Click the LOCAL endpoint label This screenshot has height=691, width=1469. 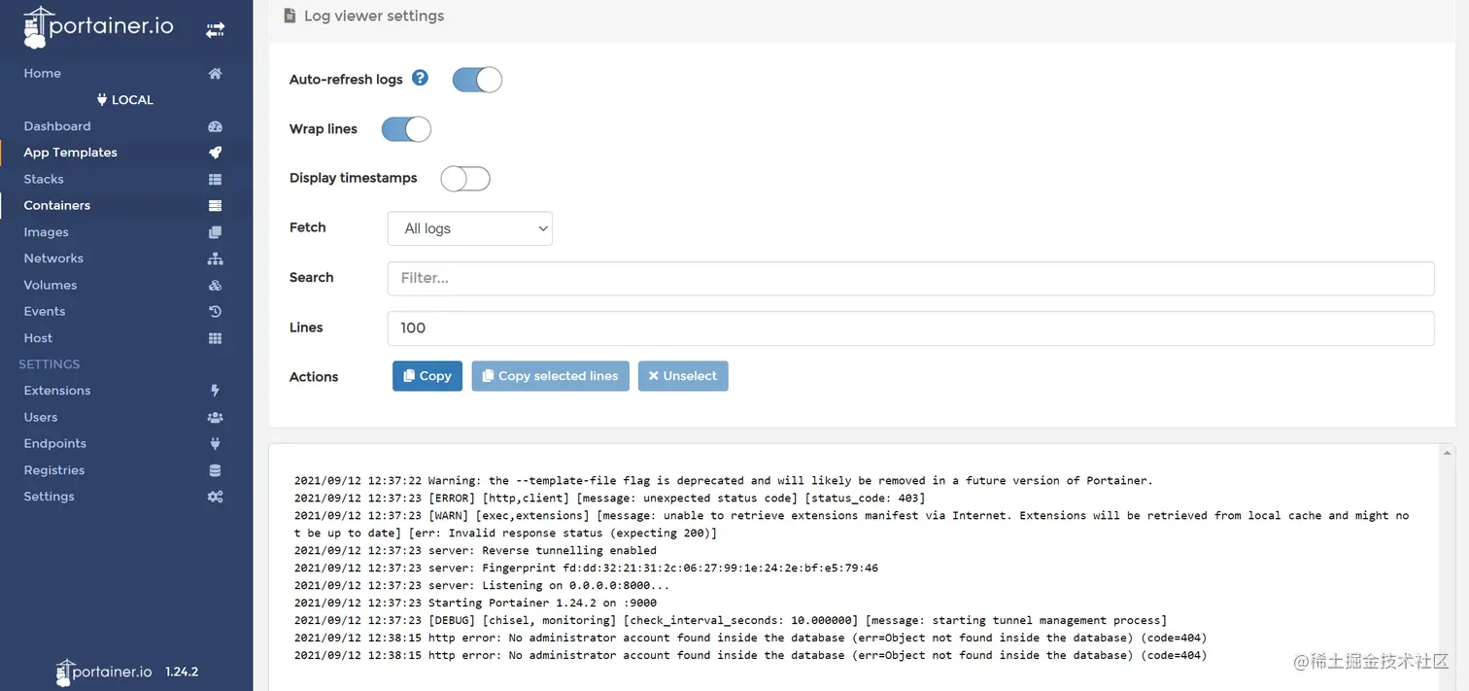pos(125,100)
